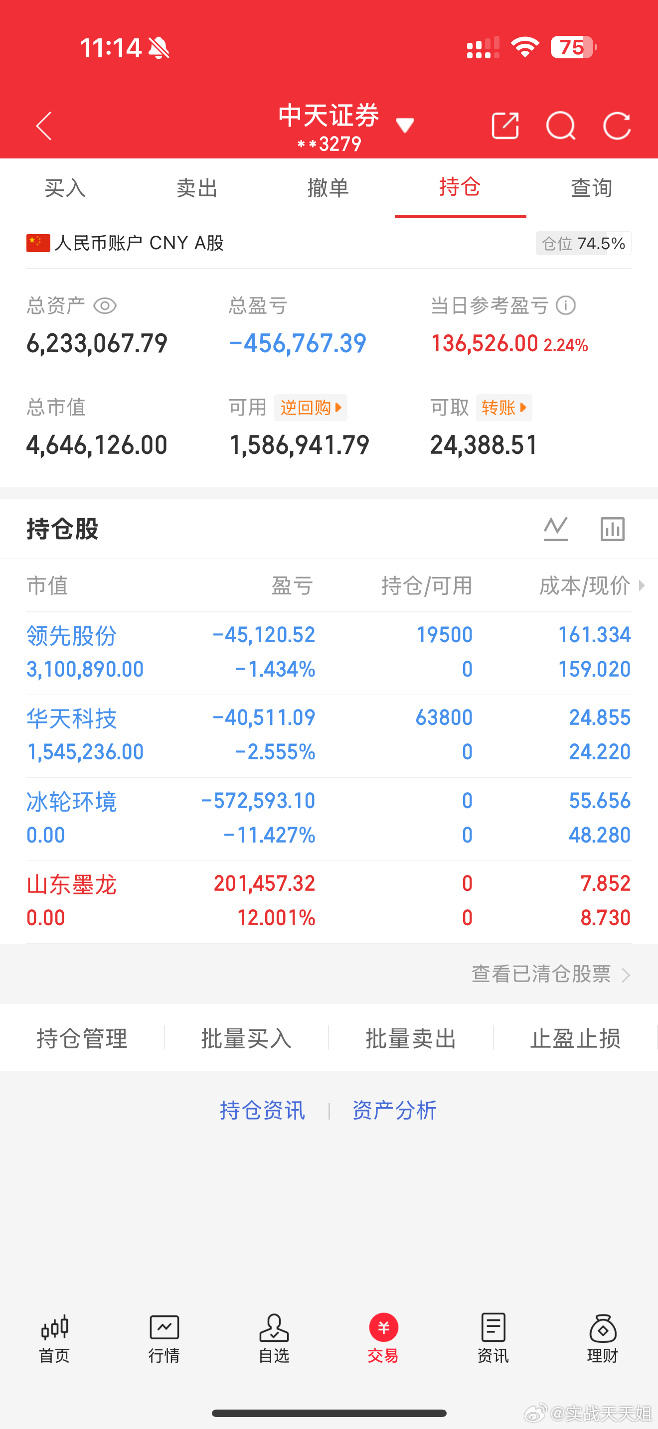
Task: Sort by 盈亏 column header
Action: [293, 585]
